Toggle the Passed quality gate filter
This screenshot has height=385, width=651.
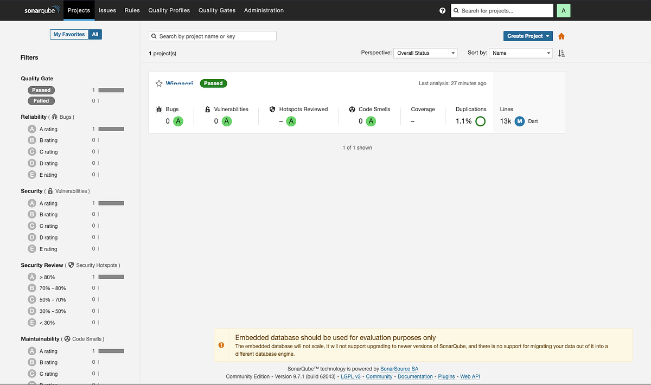point(41,90)
